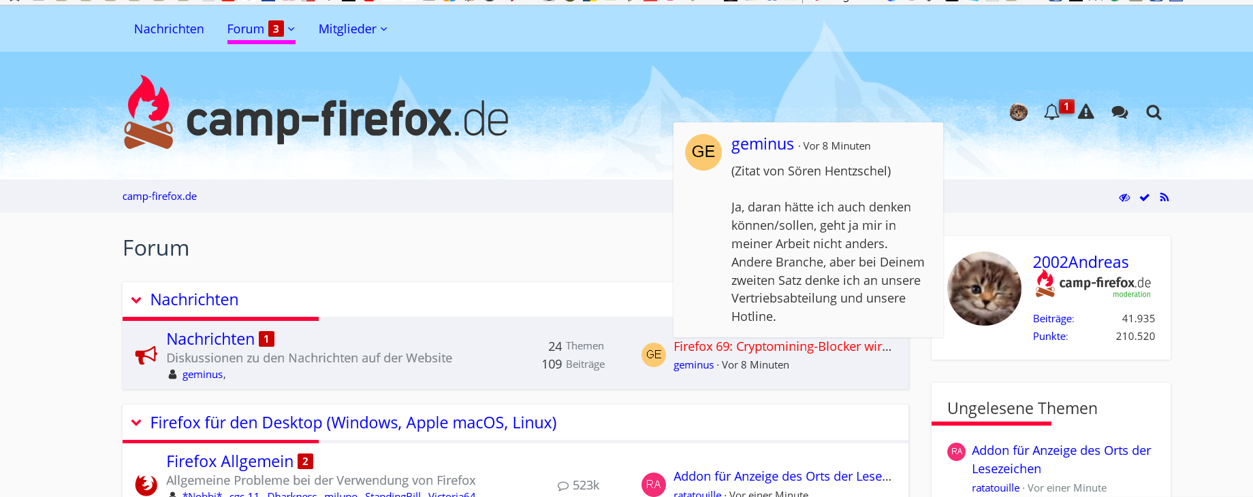Click GE avatar in the post preview popup
This screenshot has width=1253, height=497.
click(x=703, y=152)
